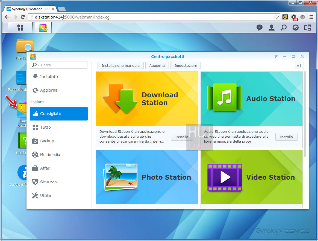Click the Aggiorna toolbar button

pos(157,65)
